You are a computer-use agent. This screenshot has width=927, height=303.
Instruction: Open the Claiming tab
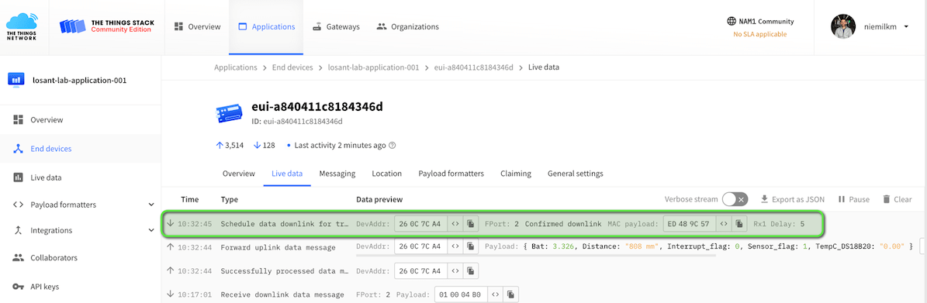click(x=516, y=174)
